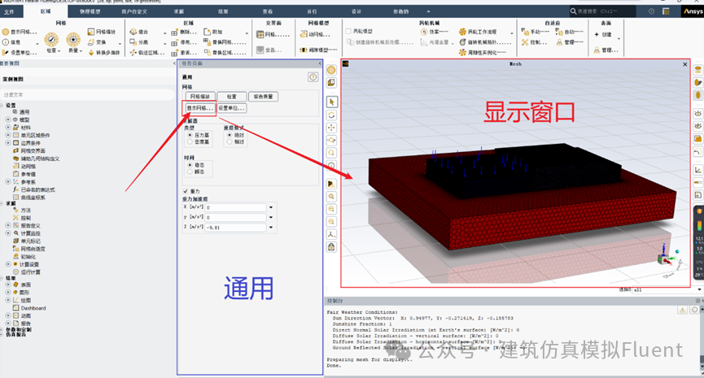Viewport: 704px width, 378px height.
Task: Click the Separate zones (分离) icon
Action: (x=133, y=42)
